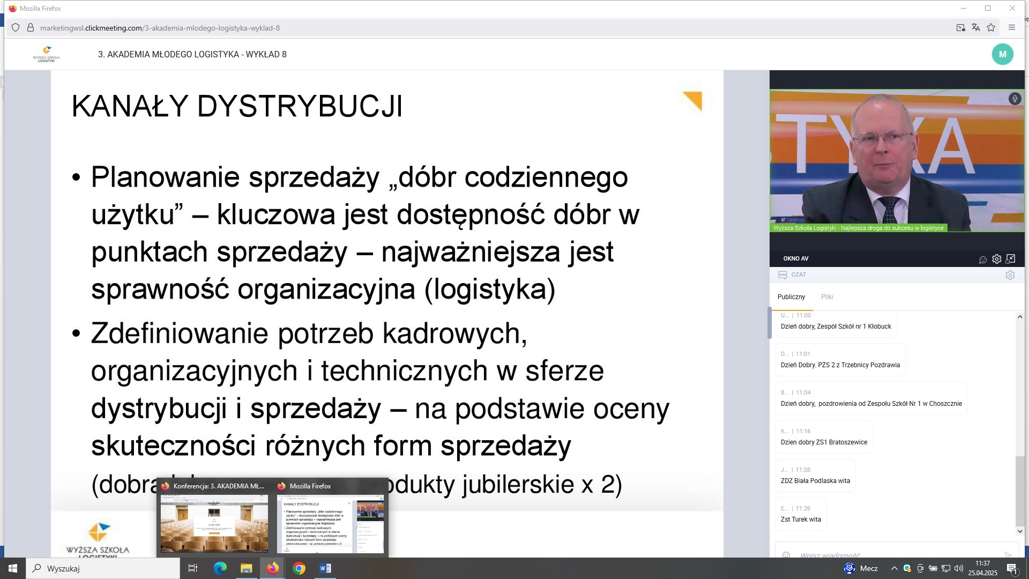The height and width of the screenshot is (579, 1029).
Task: Click the chat scrollbar up arrow
Action: tap(1020, 317)
